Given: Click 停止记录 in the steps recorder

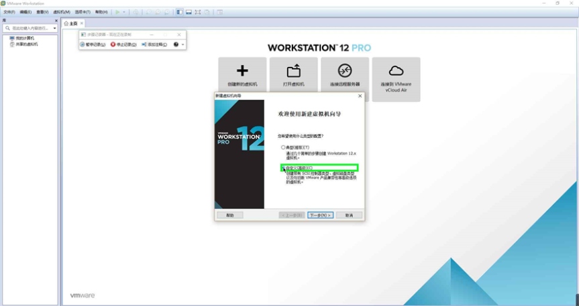Looking at the screenshot, I should [x=123, y=45].
